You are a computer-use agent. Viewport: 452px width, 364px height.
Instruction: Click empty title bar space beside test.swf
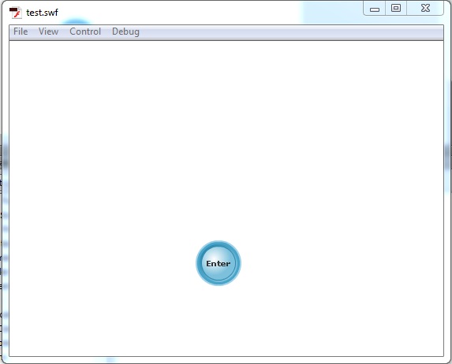click(202, 13)
